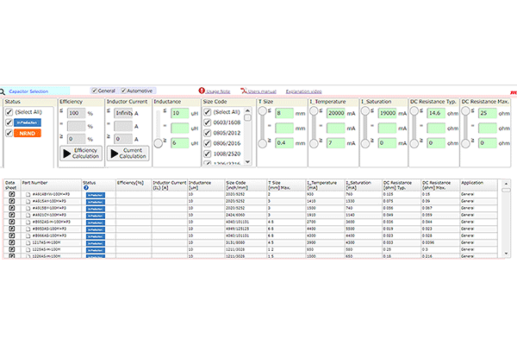
Task: Click the Status column help icon
Action: coord(87,187)
